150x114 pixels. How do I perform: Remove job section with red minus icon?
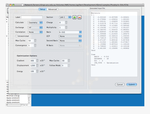pyautogui.click(x=79, y=17)
